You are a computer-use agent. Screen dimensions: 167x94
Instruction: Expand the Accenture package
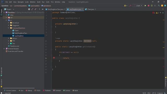8,23
